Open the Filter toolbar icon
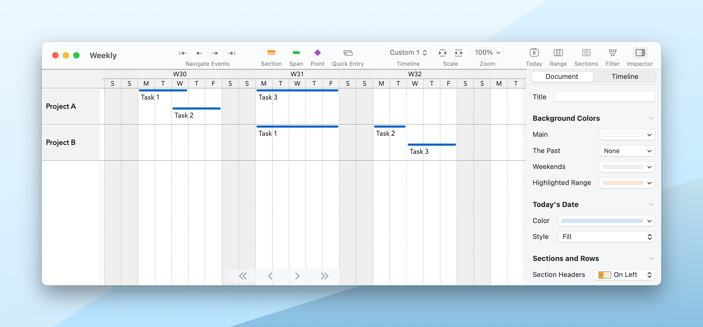 click(x=612, y=53)
